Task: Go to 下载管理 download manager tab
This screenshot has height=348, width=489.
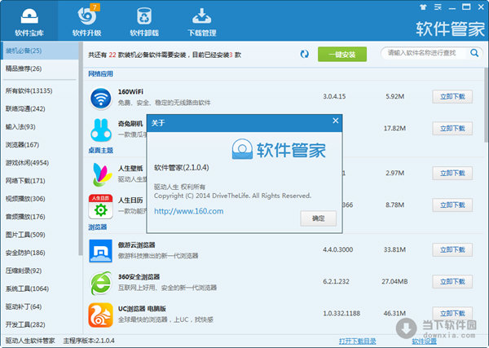Action: pos(202,21)
